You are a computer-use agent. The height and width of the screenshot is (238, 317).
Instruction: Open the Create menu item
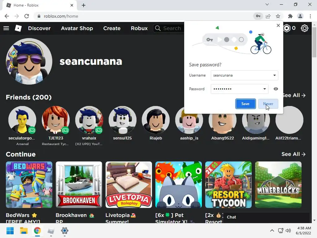112,28
